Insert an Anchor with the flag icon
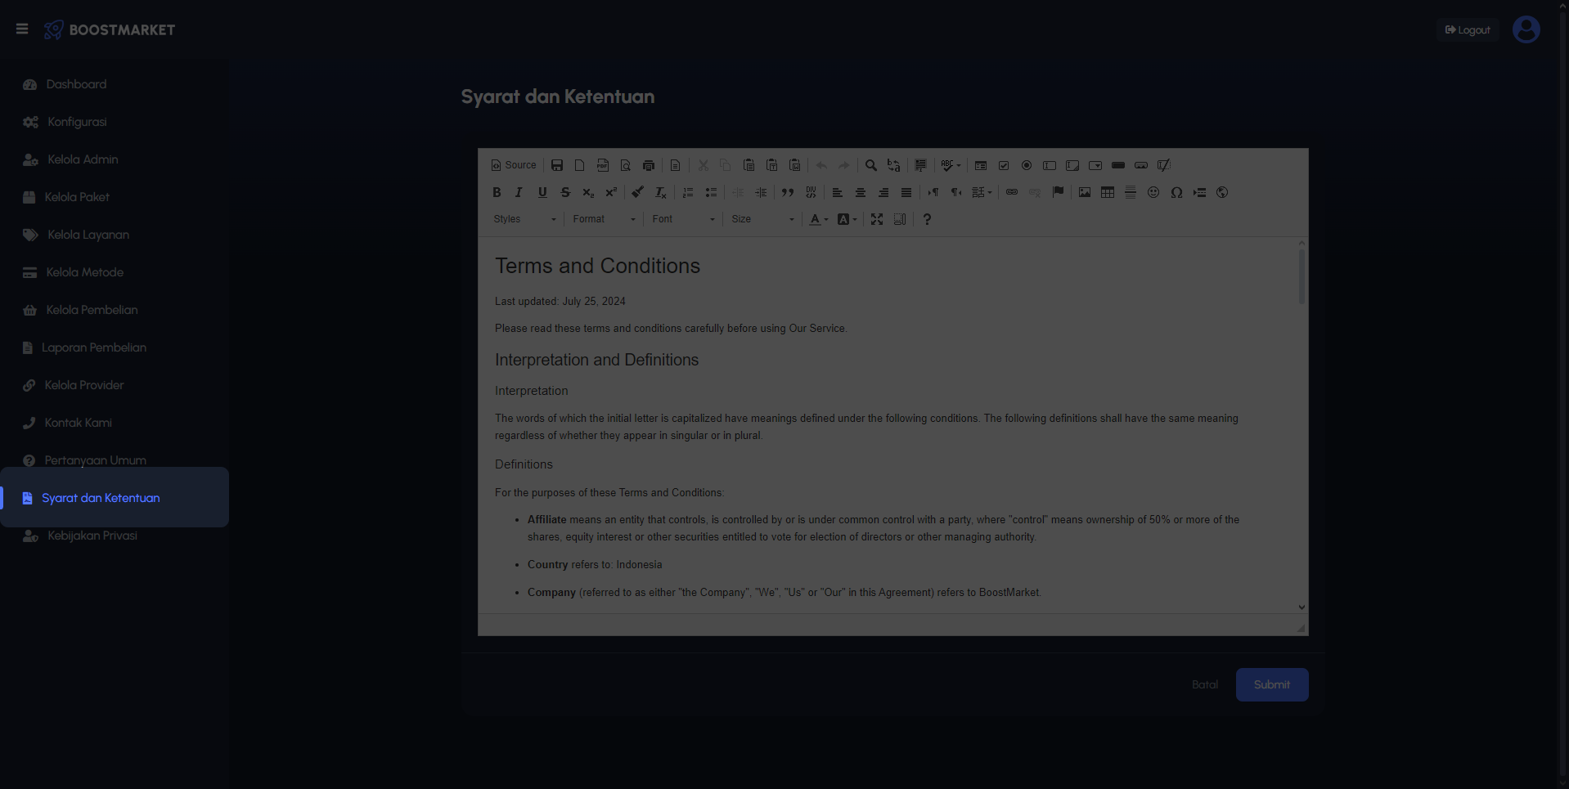Viewport: 1569px width, 789px height. [x=1058, y=192]
